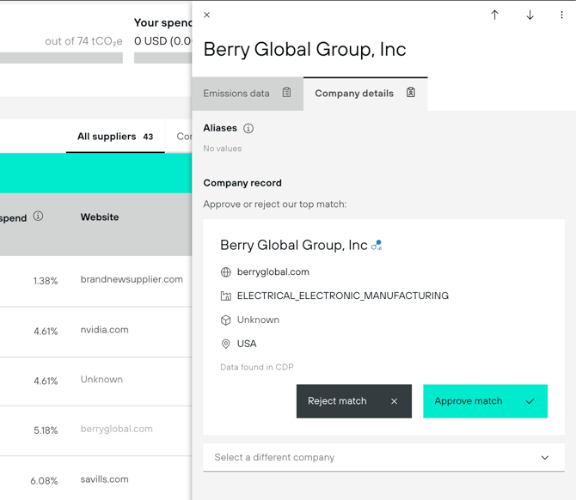Screen dimensions: 576x500
Task: Approve the company match
Action: click(485, 401)
